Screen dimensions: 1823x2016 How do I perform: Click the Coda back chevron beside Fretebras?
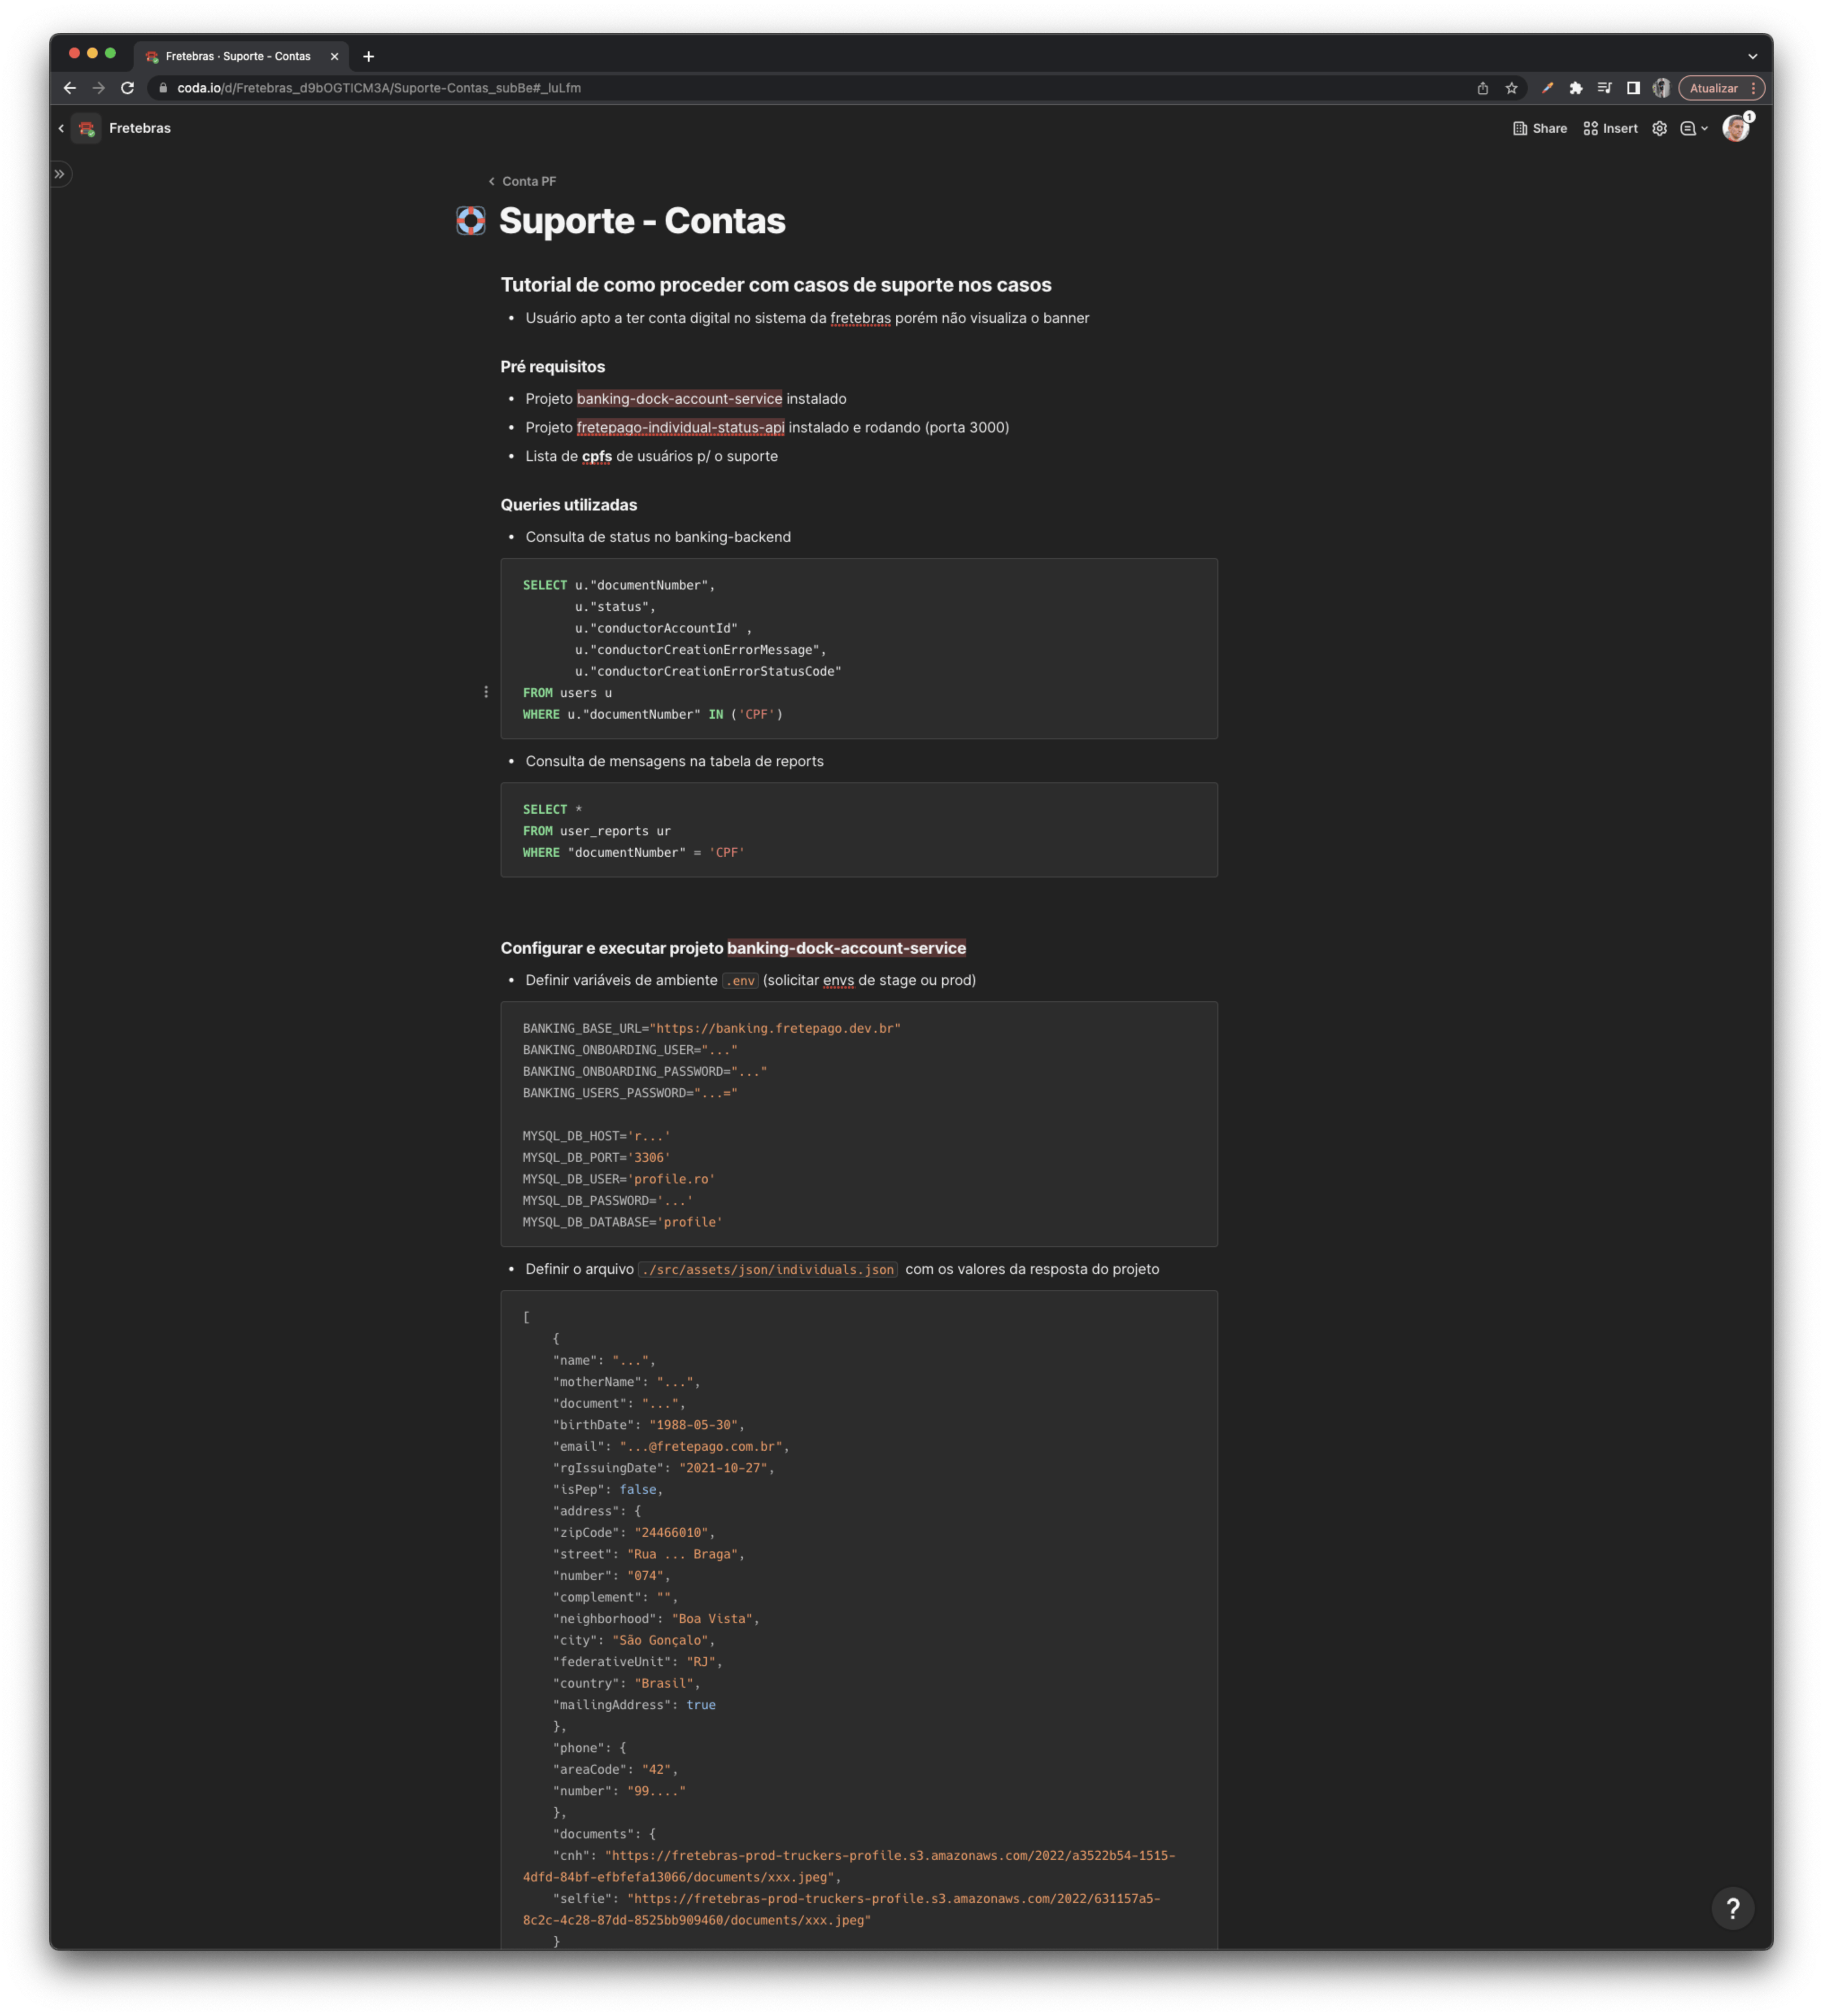pyautogui.click(x=61, y=128)
